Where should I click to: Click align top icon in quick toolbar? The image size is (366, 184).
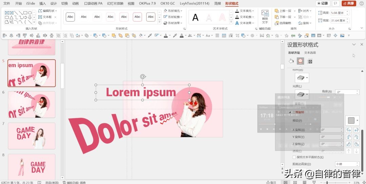[x=25, y=36]
